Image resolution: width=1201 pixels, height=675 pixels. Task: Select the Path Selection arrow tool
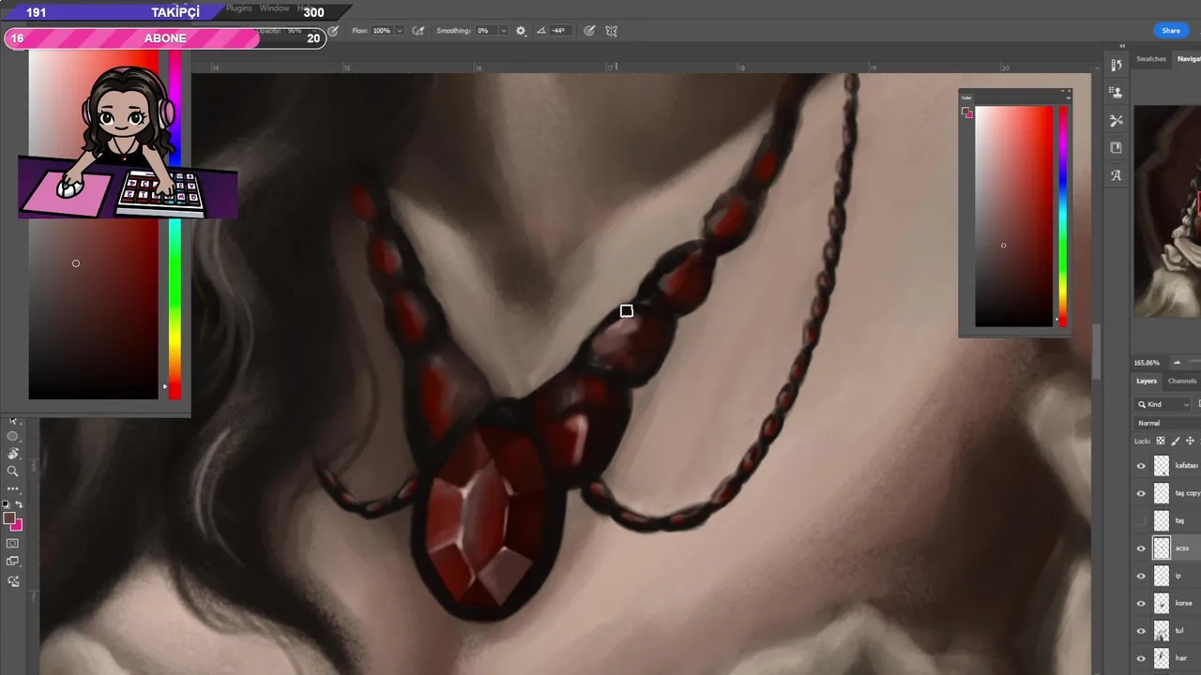[x=13, y=421]
